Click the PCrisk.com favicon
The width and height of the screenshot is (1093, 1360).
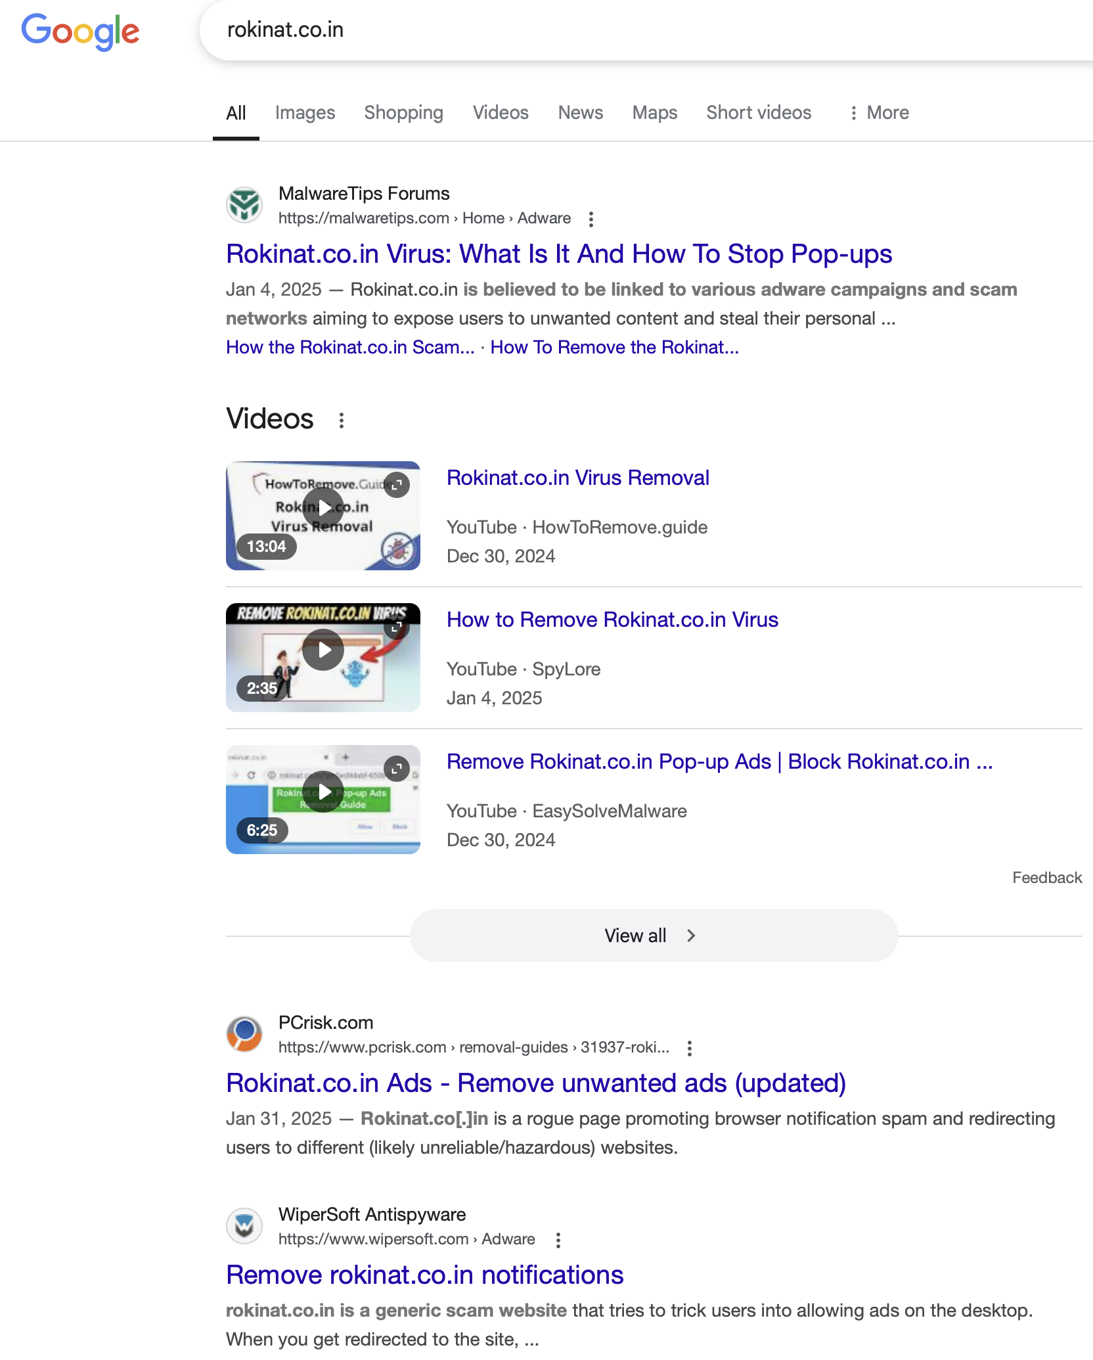point(244,1034)
